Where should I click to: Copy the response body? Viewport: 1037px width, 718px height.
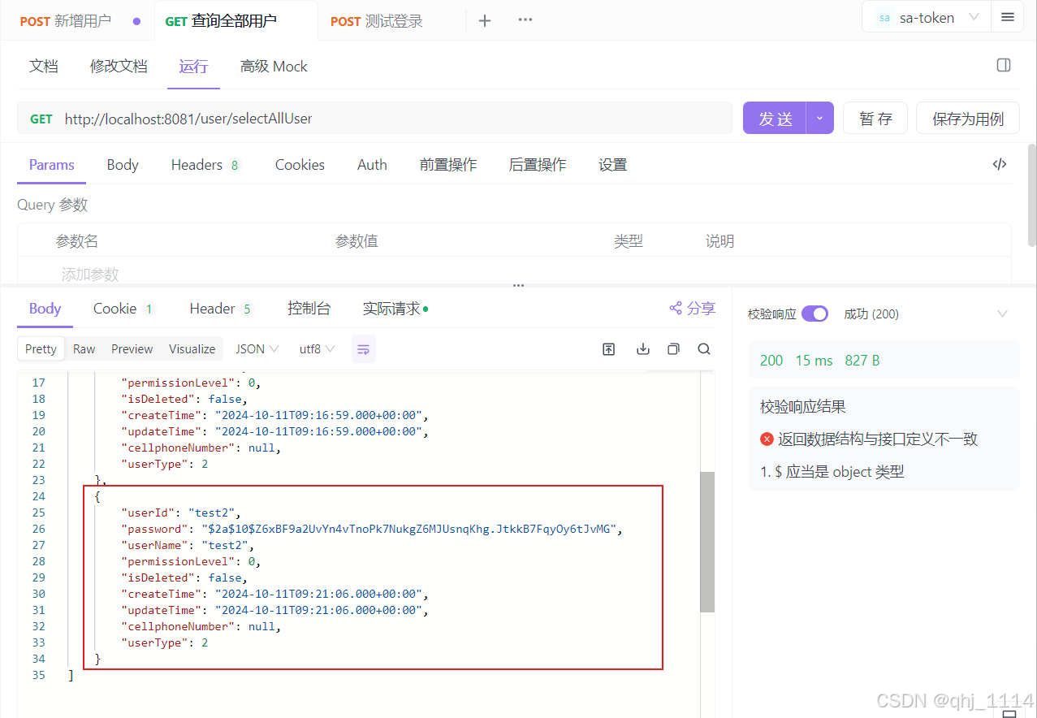click(673, 349)
